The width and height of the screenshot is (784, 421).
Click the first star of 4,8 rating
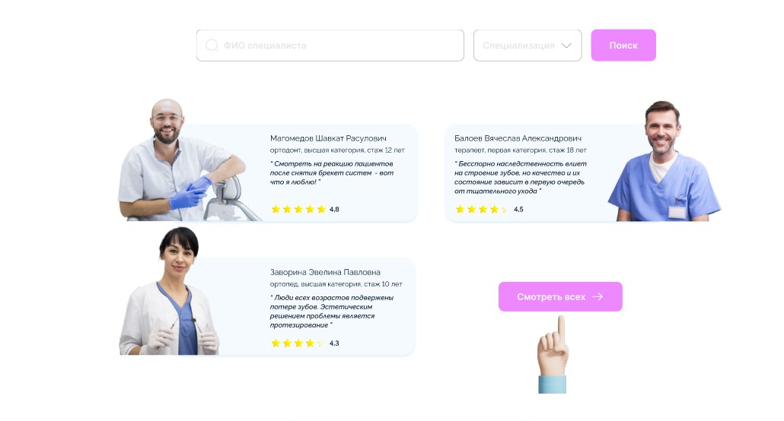[x=276, y=209]
